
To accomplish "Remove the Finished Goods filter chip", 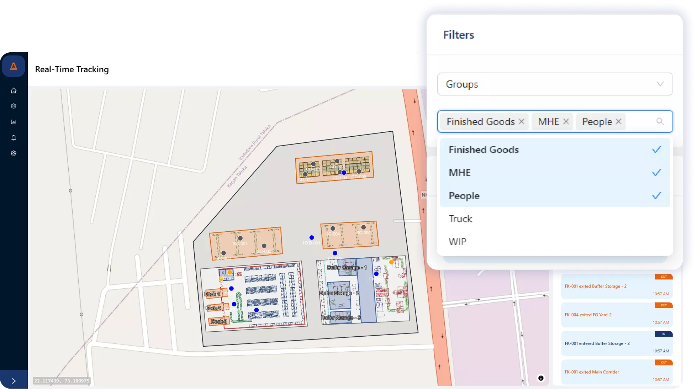I will pyautogui.click(x=521, y=121).
